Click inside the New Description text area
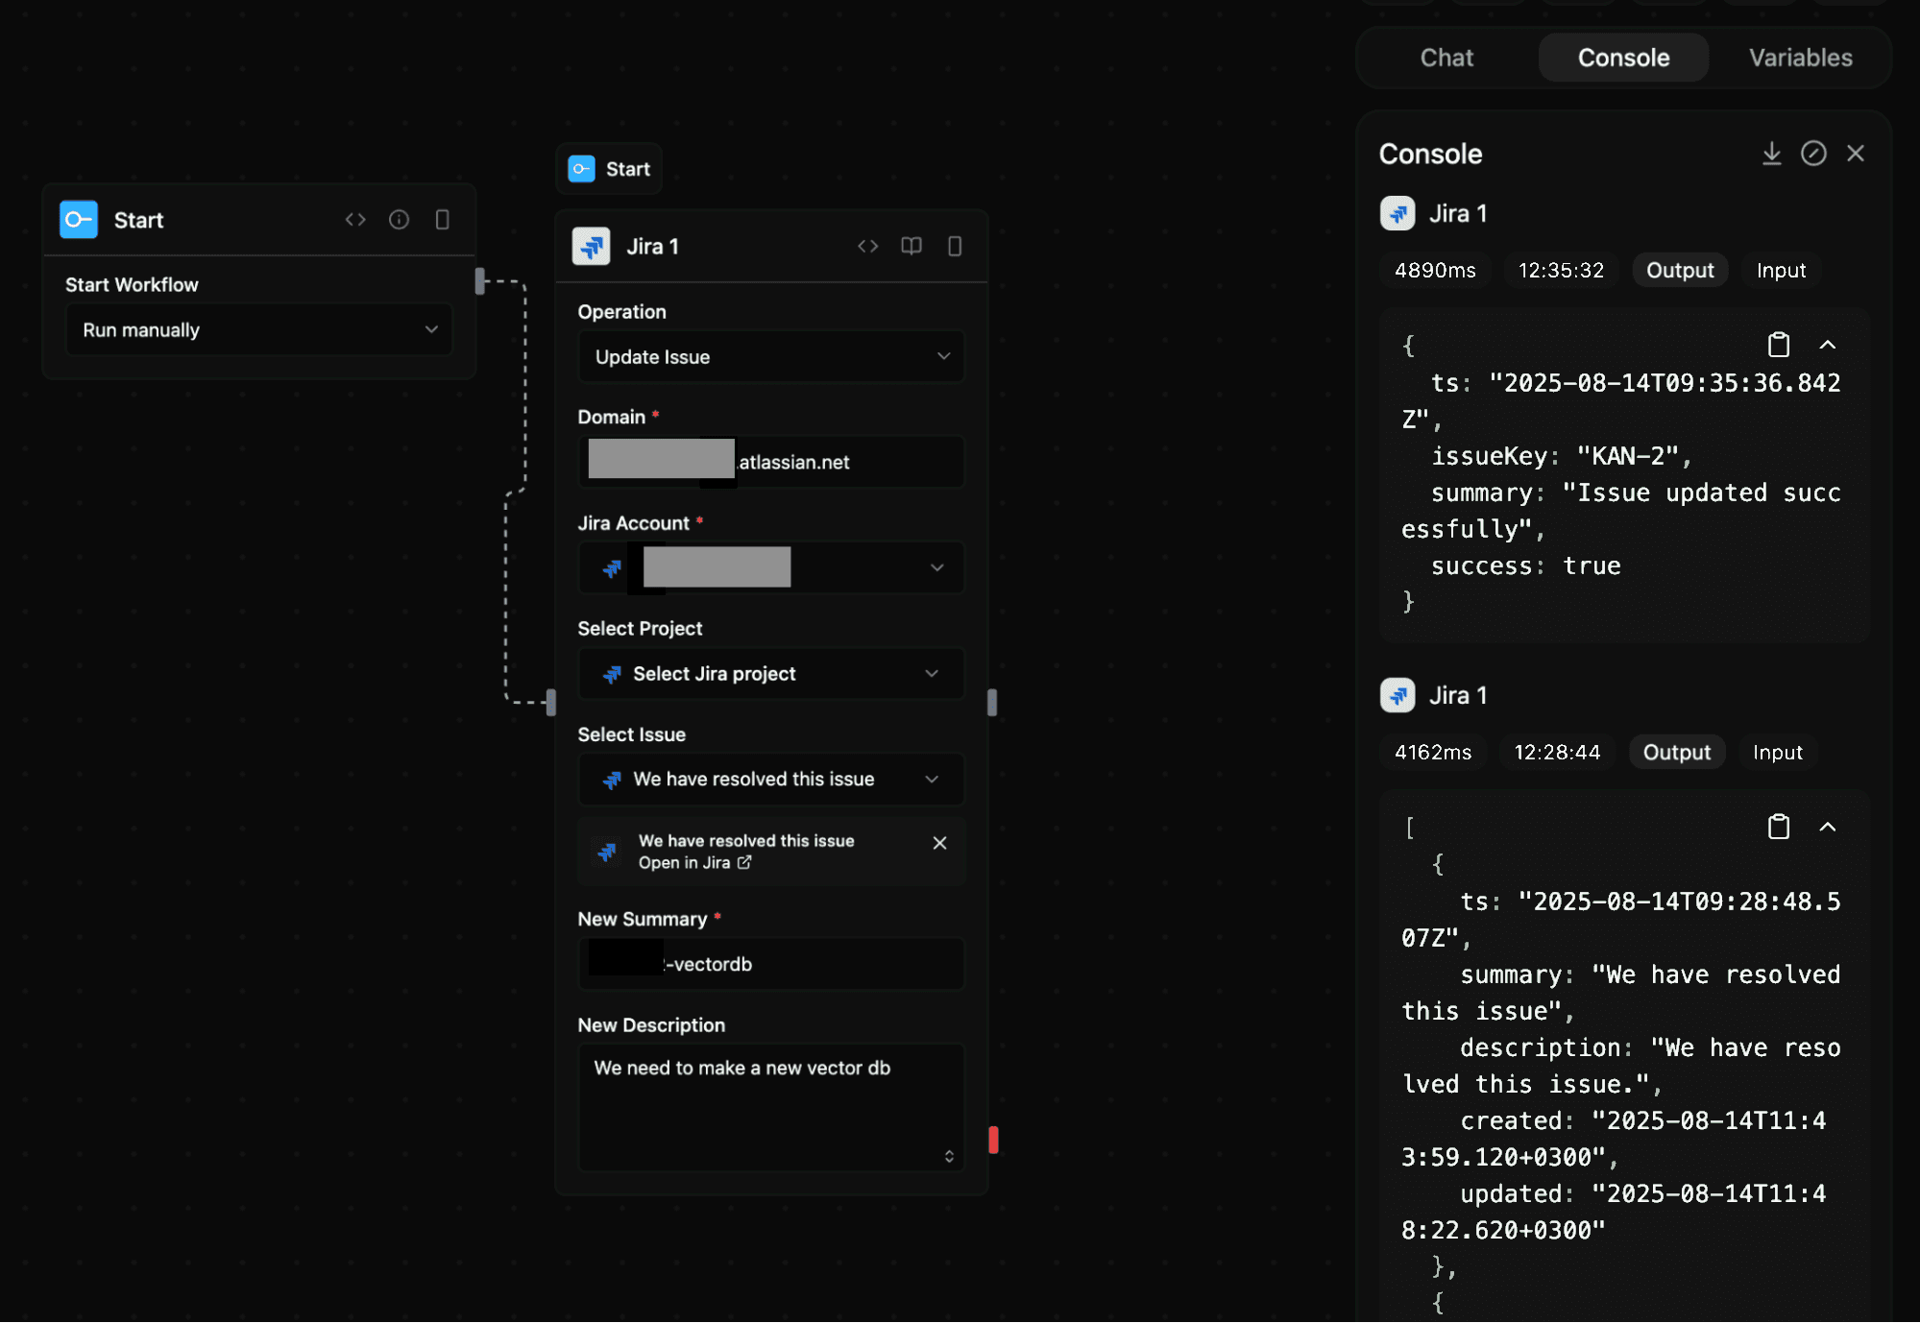Screen dimensions: 1920x1323 (770, 1104)
